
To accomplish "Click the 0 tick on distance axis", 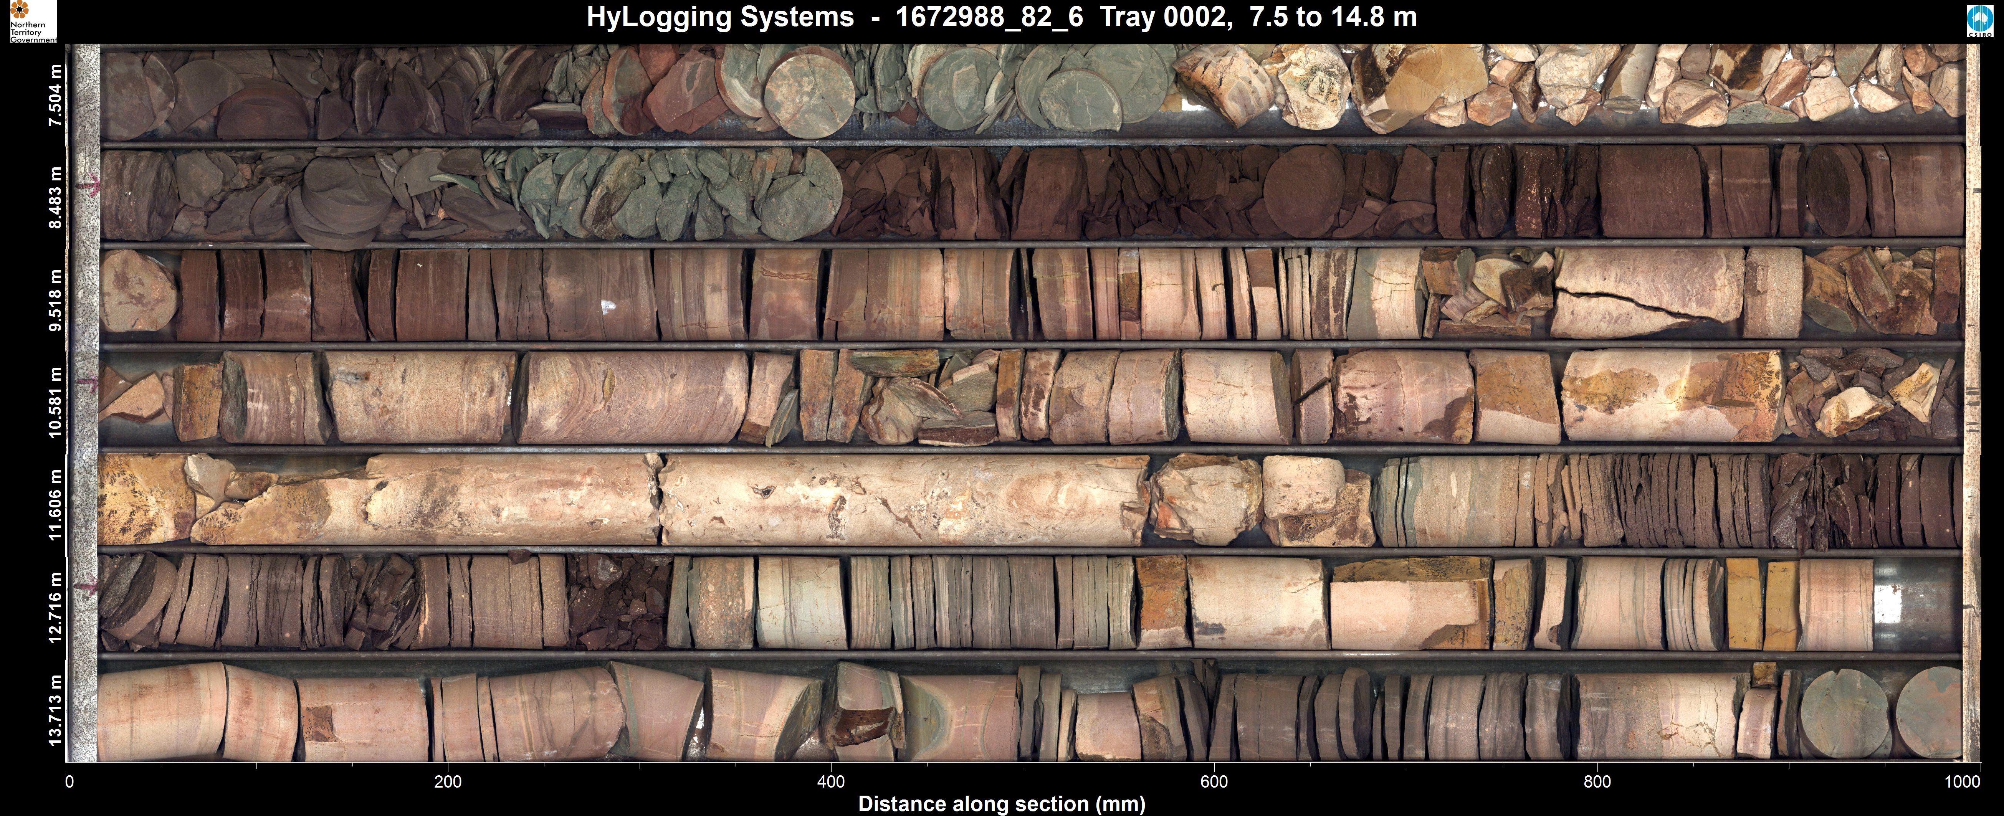I will [69, 782].
